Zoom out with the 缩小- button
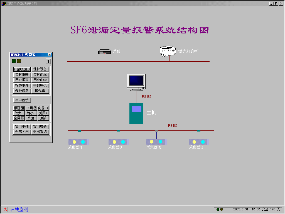 coord(31,113)
